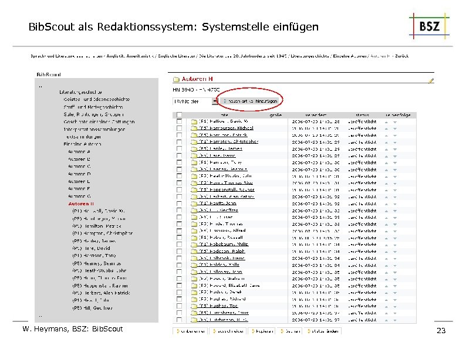
Task: Click the folder icon of Hitchcock, Alfred
Action: coord(194,231)
